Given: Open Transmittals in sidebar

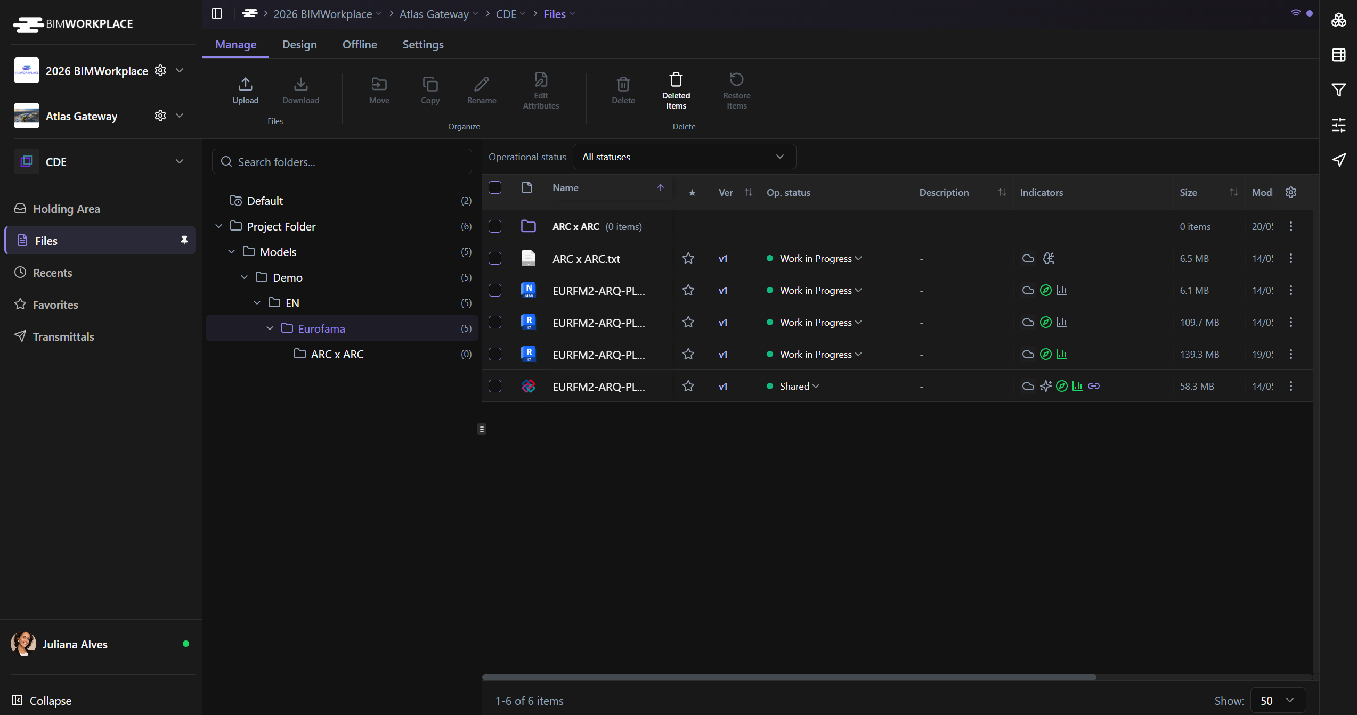Looking at the screenshot, I should click(100, 336).
